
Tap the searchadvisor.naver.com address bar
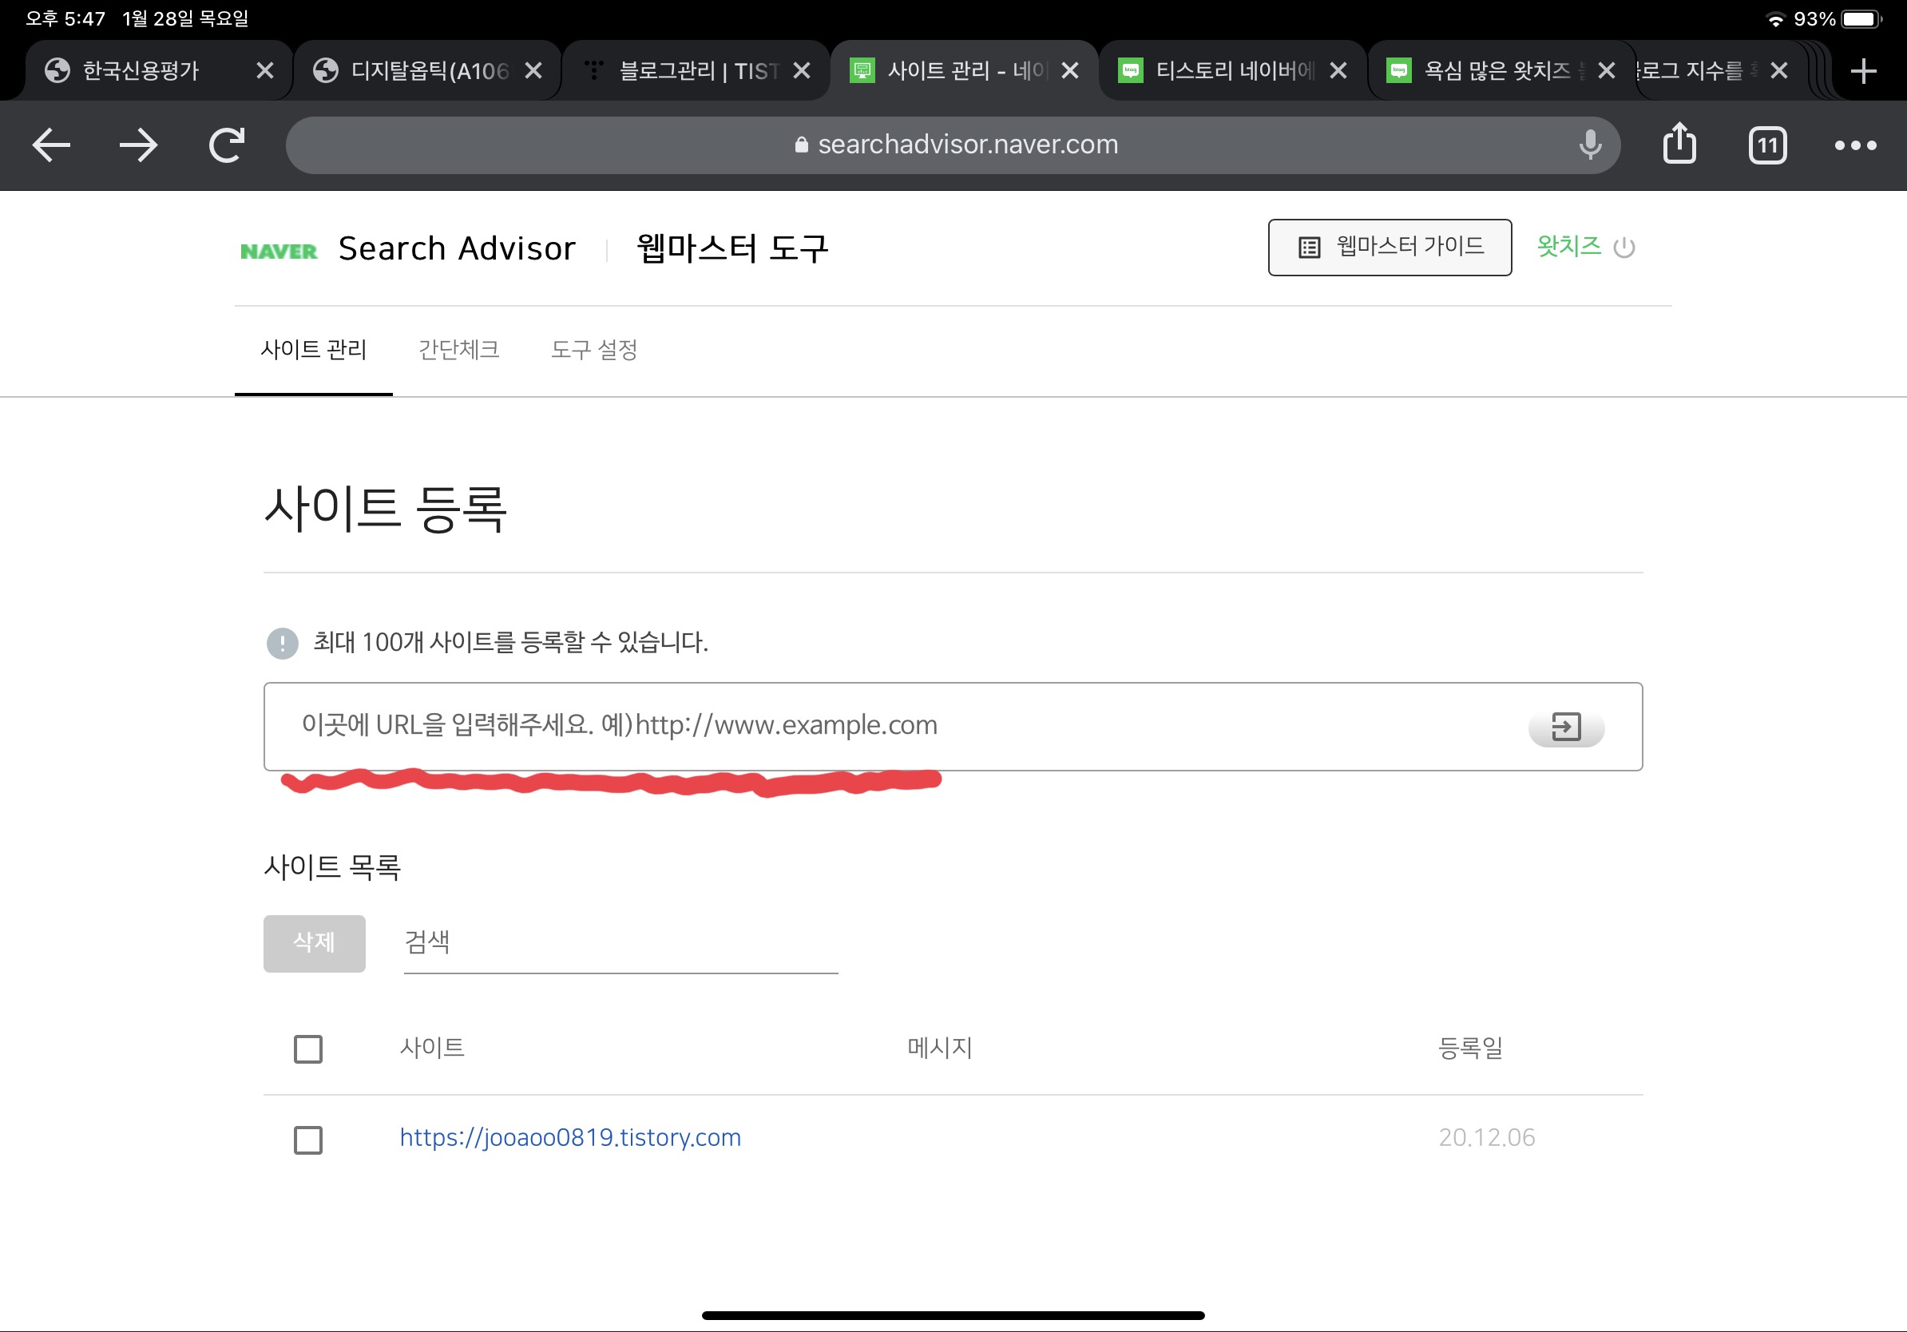pyautogui.click(x=953, y=145)
